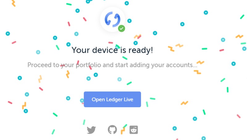Open the GitHub octocat icon link

[112, 129]
